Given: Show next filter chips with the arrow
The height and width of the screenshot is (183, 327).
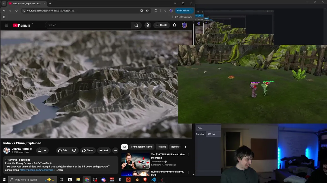Looking at the screenshot, I should [x=185, y=147].
